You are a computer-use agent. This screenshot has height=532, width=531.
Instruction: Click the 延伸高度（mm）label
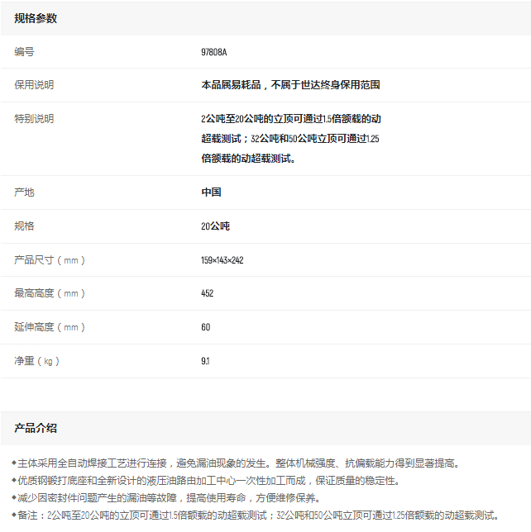pos(50,327)
